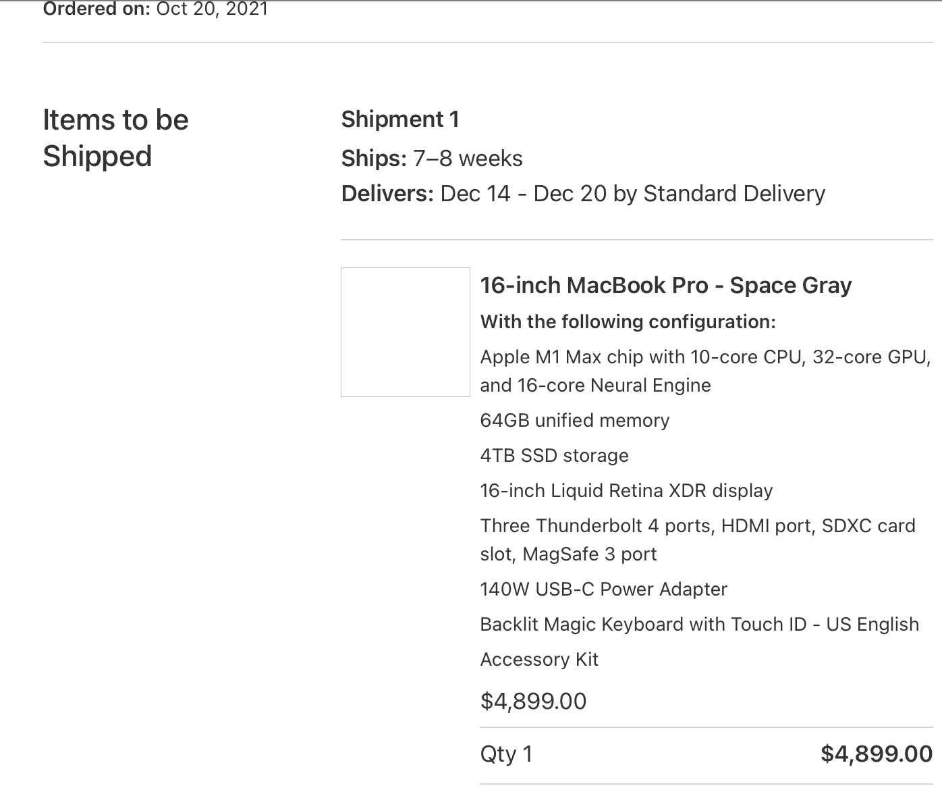Select the Apple M1 Max chip specification line
942x786 pixels.
click(x=705, y=357)
